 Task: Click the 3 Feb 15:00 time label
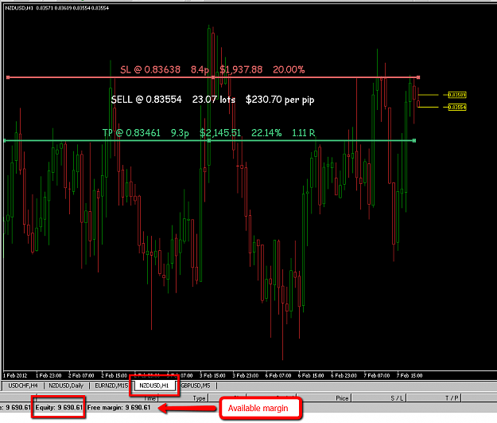click(x=212, y=376)
